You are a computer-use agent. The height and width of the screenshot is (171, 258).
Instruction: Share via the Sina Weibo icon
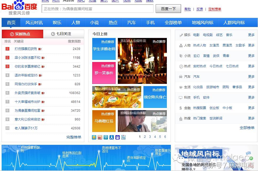click(100, 137)
